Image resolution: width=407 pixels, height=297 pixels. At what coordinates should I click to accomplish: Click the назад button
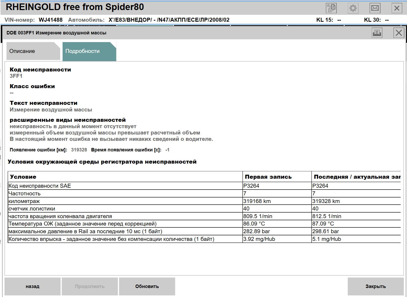tap(33, 286)
